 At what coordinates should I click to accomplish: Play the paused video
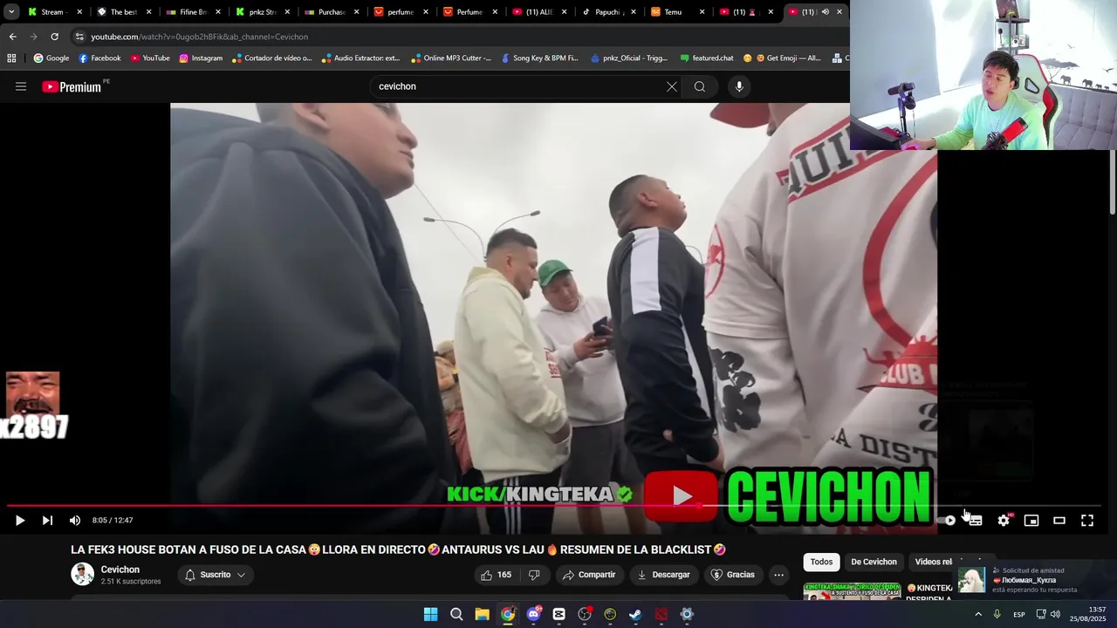[19, 520]
